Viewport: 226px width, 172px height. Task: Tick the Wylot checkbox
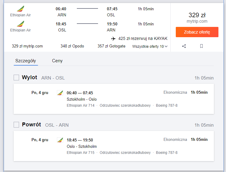point(16,77)
